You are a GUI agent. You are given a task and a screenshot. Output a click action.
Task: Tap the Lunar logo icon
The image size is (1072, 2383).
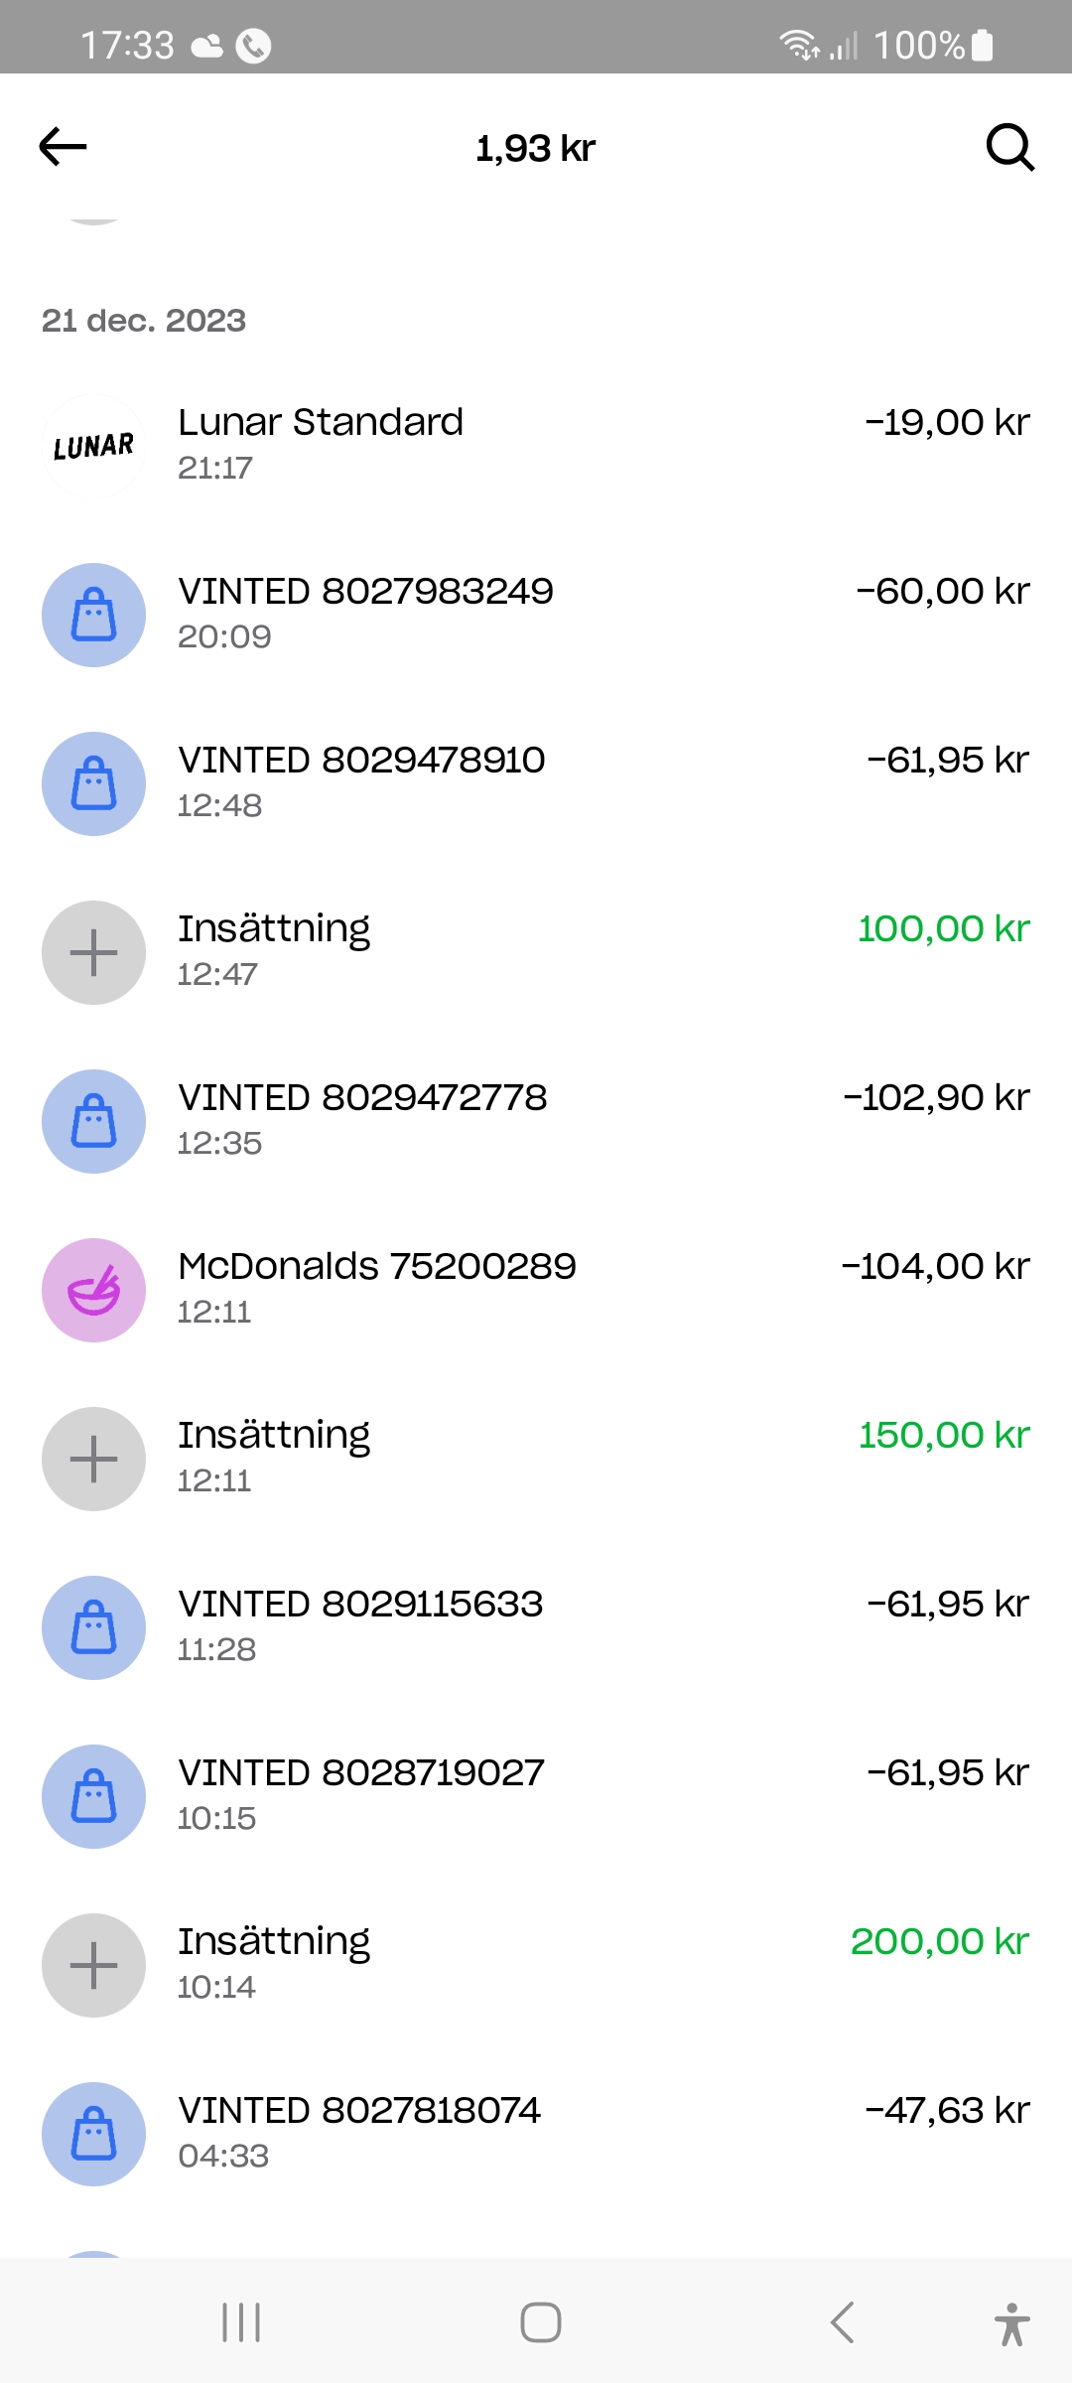[x=93, y=446]
